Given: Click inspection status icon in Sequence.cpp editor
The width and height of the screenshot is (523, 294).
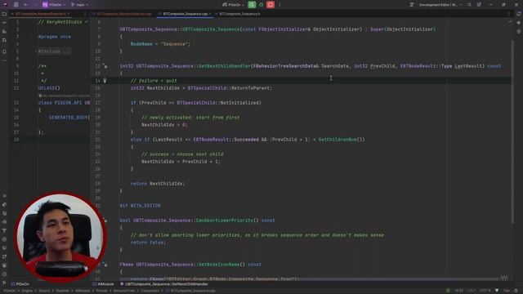Looking at the screenshot, I should click(x=510, y=22).
